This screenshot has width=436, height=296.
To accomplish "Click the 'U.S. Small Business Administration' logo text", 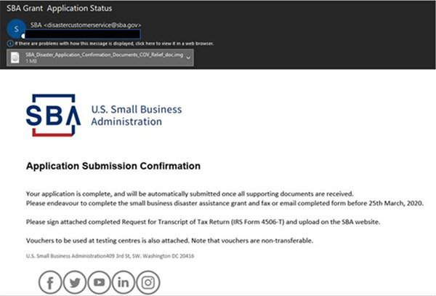I will coord(137,115).
